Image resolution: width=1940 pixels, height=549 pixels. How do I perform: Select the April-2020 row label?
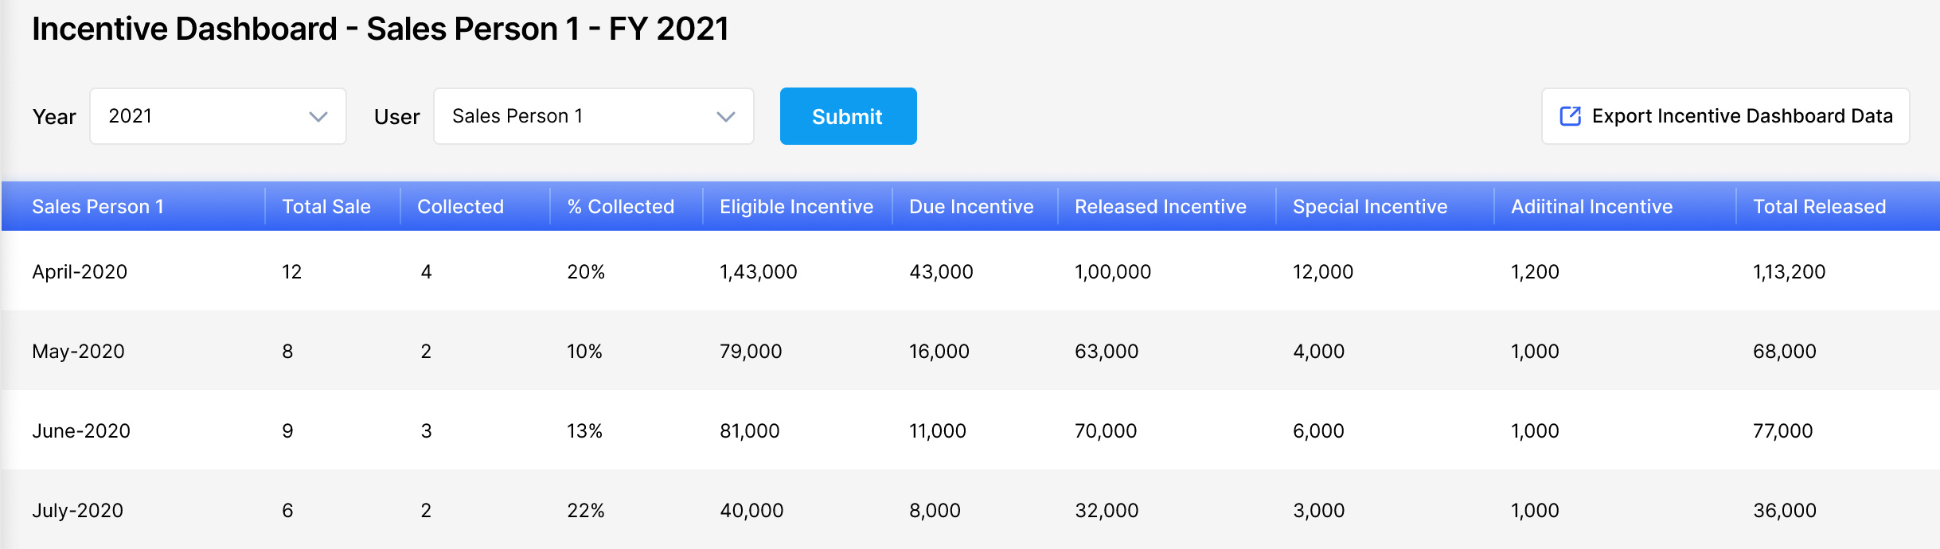coord(80,272)
